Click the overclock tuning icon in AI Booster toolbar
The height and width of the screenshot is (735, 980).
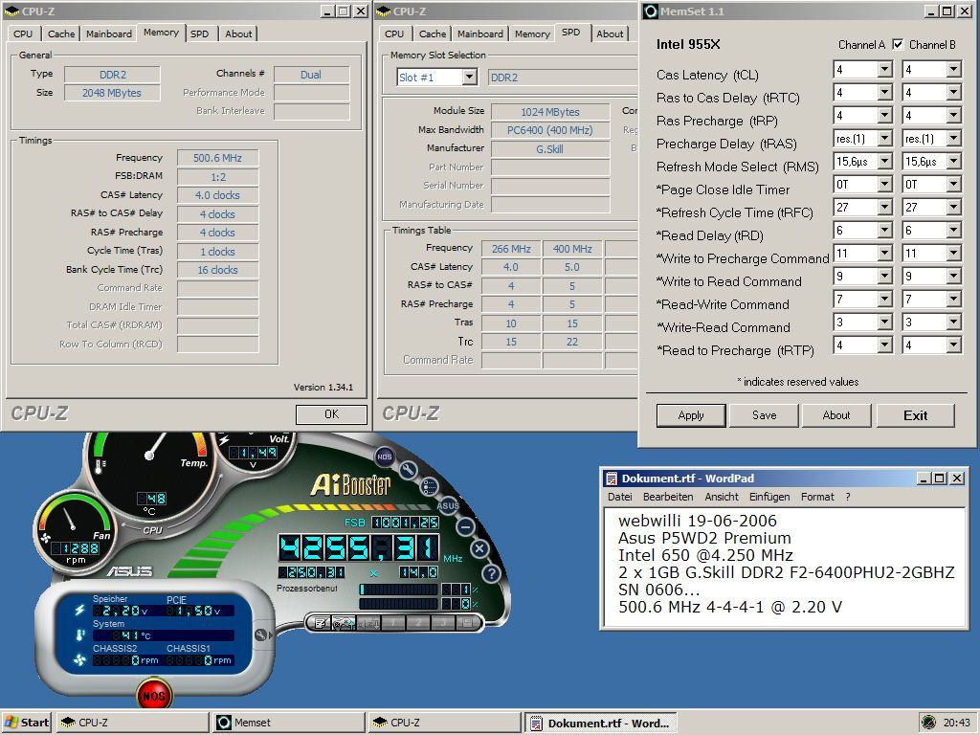(x=344, y=622)
